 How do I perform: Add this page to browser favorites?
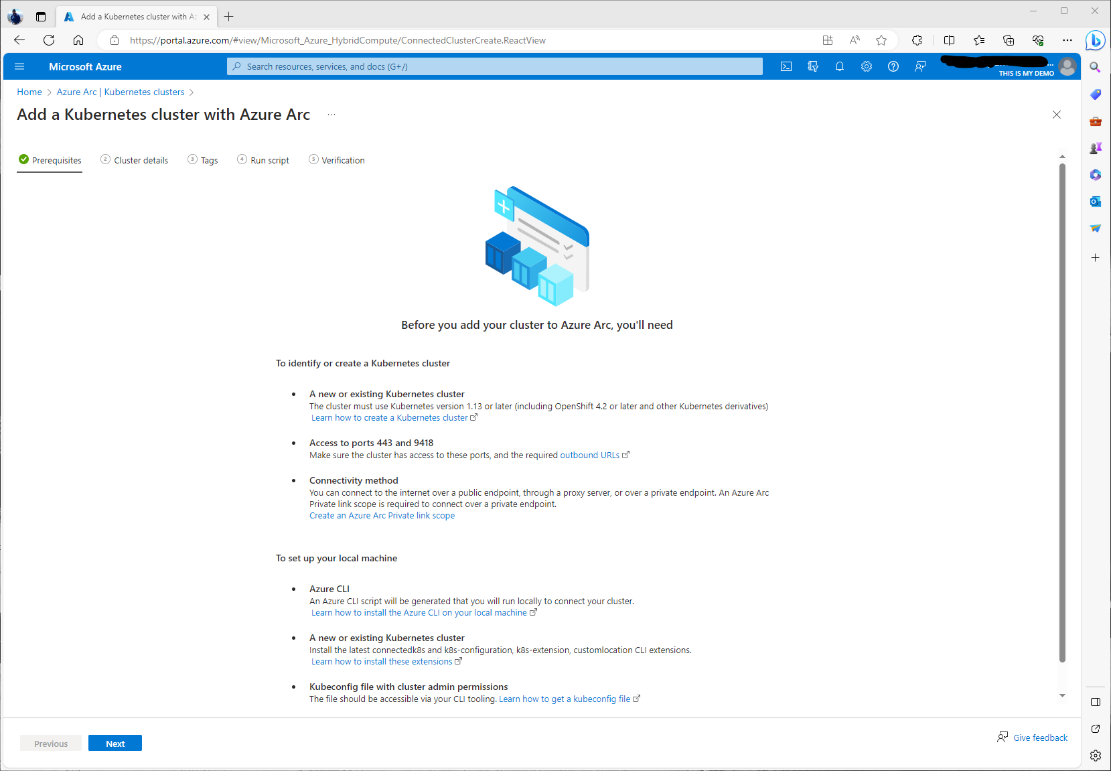(881, 40)
